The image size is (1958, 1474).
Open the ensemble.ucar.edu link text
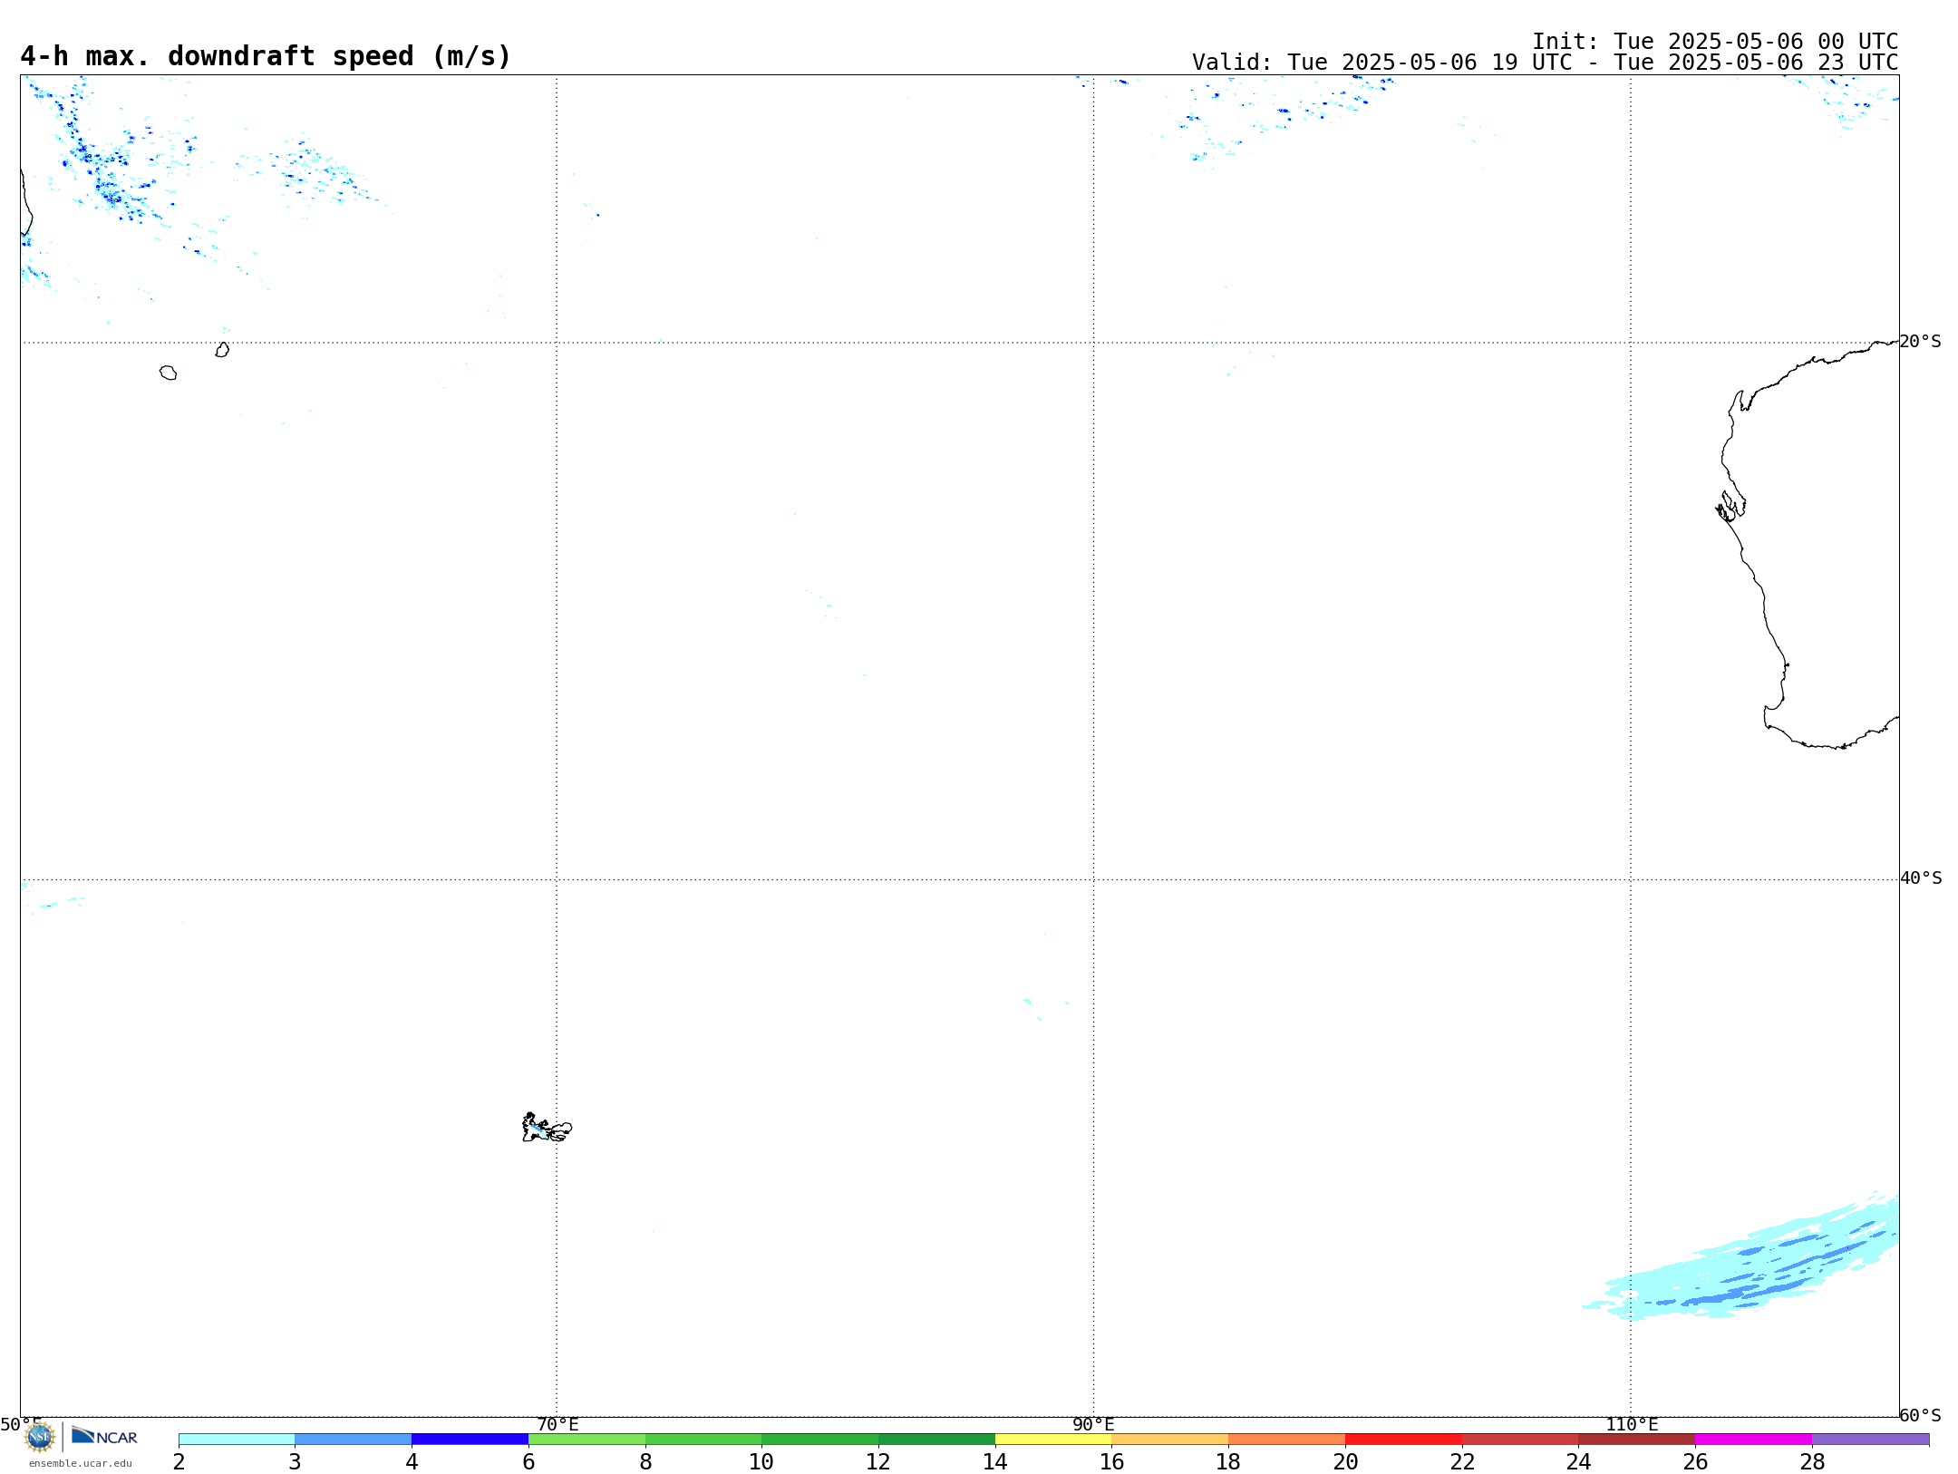tap(81, 1463)
